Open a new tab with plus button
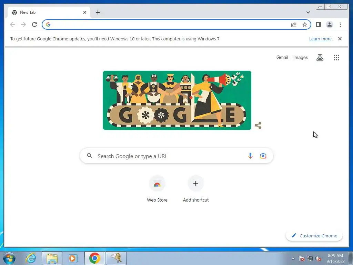 (98, 12)
